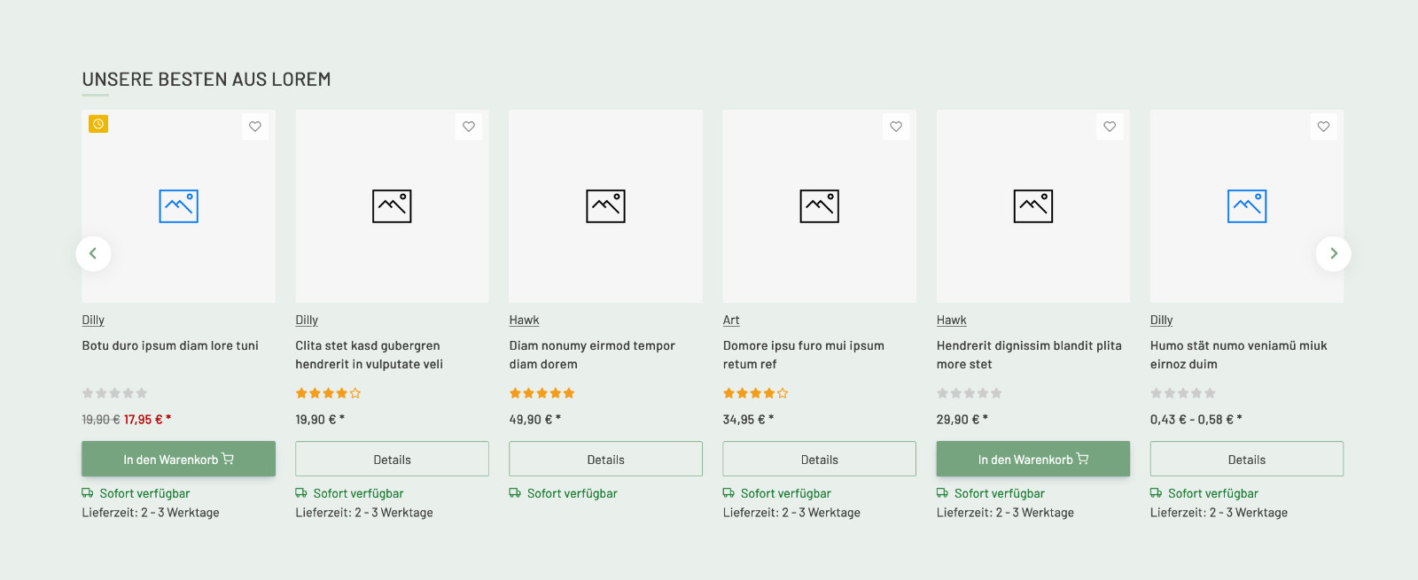Add Botu duro ipsum to Warenkorb

tap(178, 459)
